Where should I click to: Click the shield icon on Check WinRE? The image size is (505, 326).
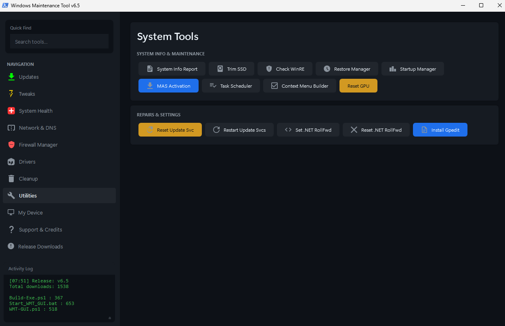[x=269, y=69]
